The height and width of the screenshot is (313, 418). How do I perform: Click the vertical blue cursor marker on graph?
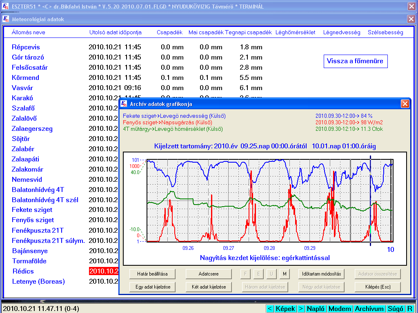(370, 201)
